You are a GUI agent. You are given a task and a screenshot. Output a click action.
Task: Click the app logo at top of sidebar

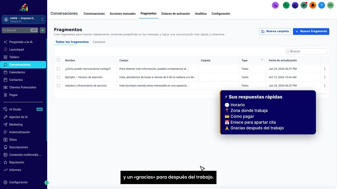pyautogui.click(x=23, y=8)
